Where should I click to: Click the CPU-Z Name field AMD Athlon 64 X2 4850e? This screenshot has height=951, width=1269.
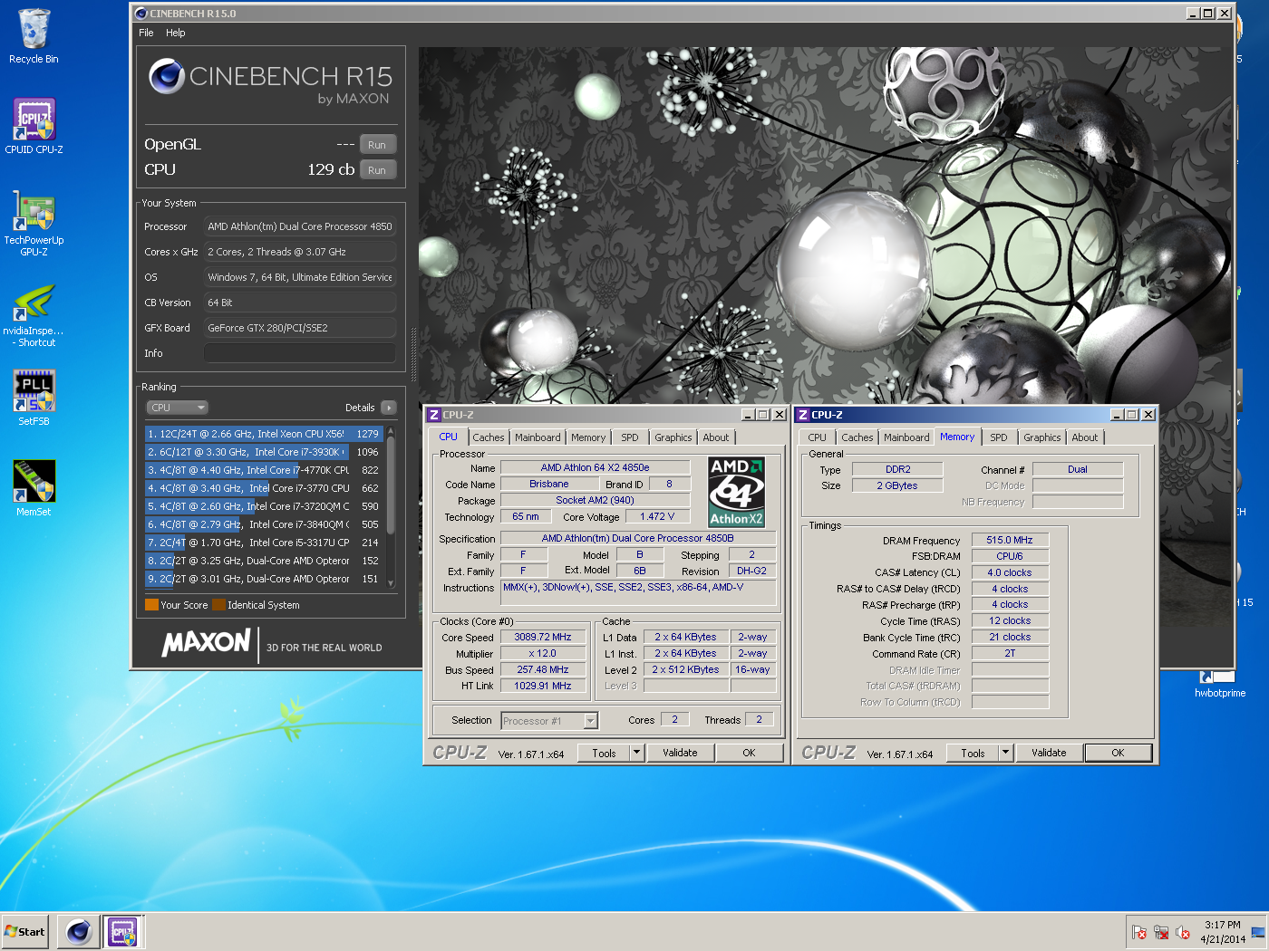tap(595, 468)
